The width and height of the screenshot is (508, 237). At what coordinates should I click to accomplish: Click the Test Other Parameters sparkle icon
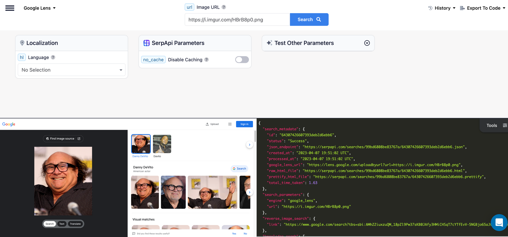(269, 43)
